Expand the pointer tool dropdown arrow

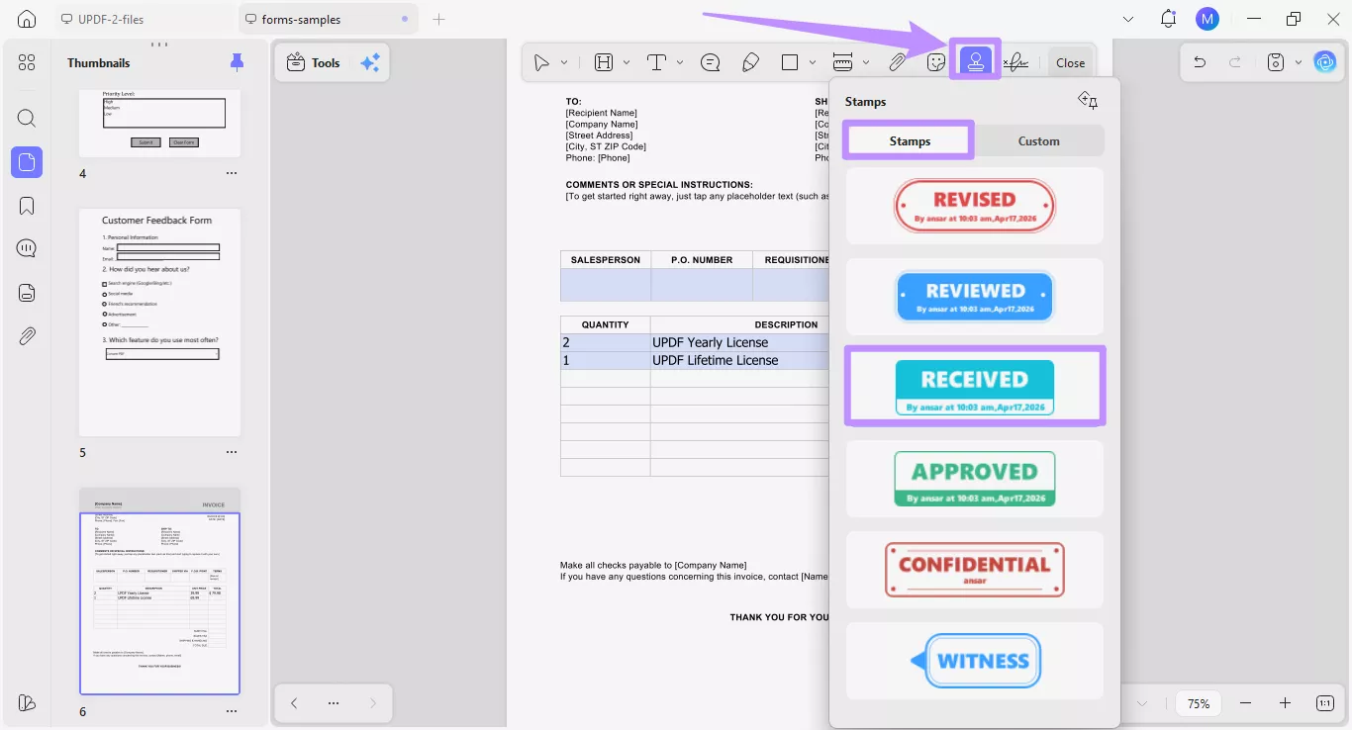tap(564, 62)
